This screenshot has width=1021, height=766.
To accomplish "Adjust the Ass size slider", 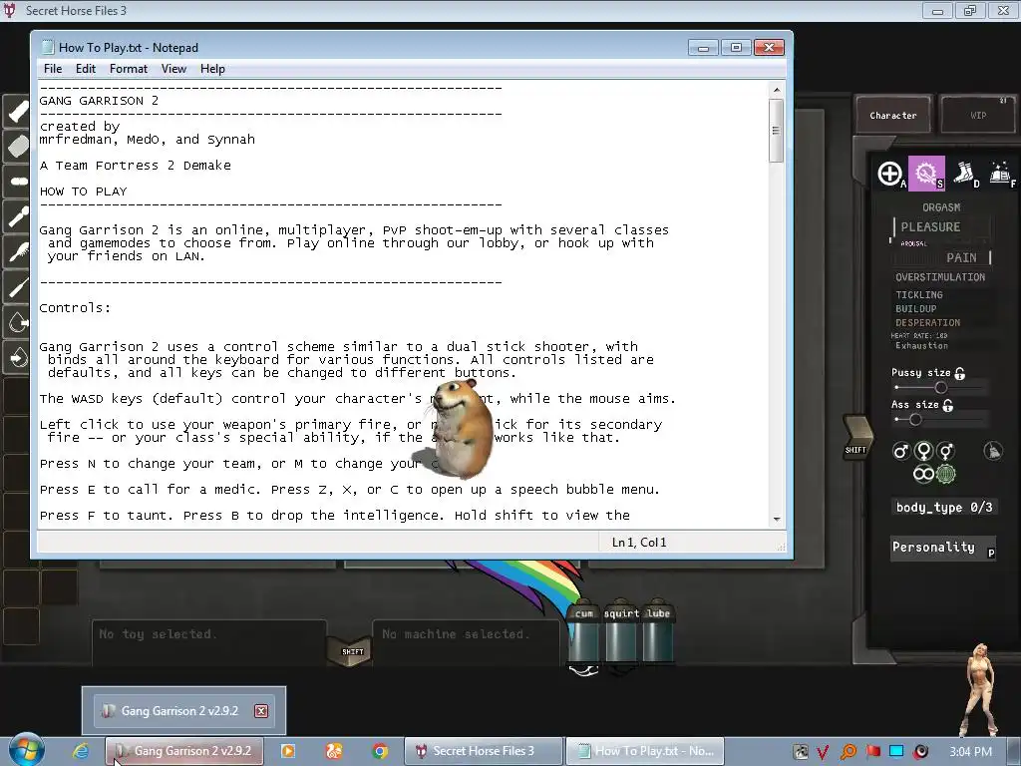I will (x=915, y=420).
